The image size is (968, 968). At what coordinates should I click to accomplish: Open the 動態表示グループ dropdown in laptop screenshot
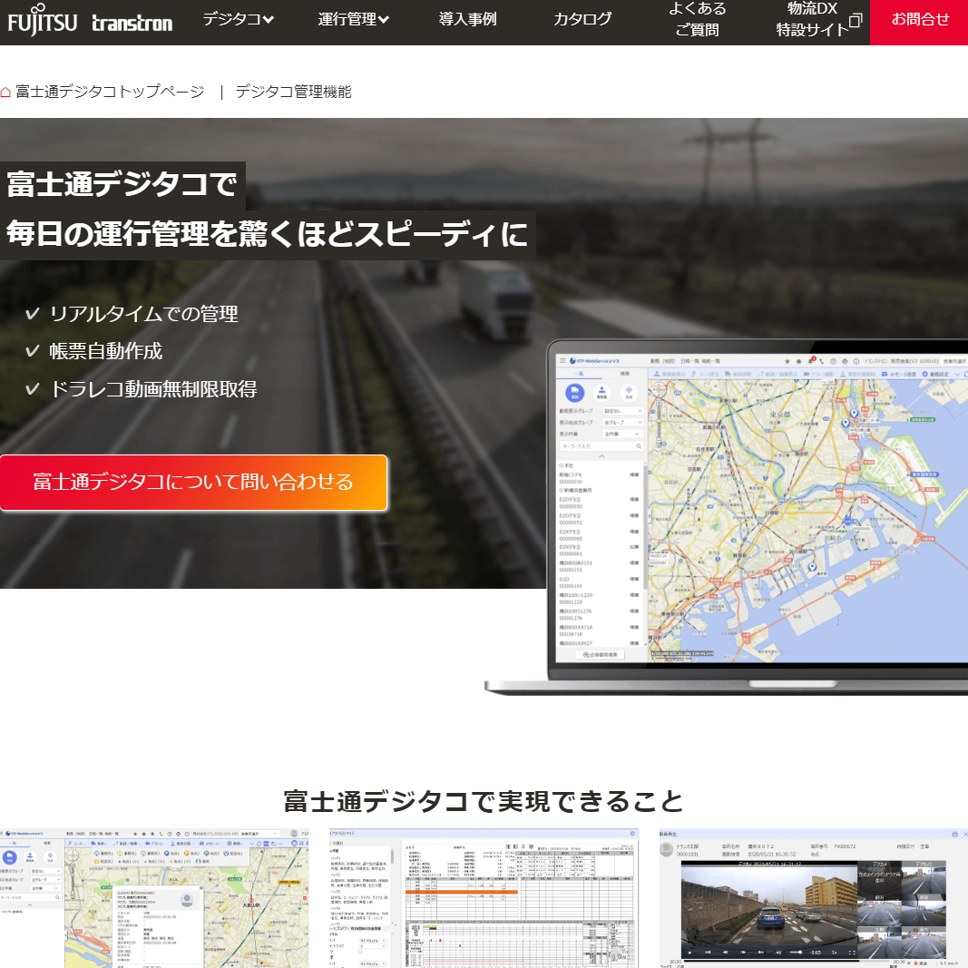(622, 411)
